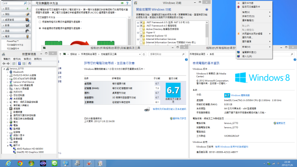Screen dimensions: 297x167
Task: Toggle the .NET Framework 4.5 checkbox
Action: [x=141, y=26]
